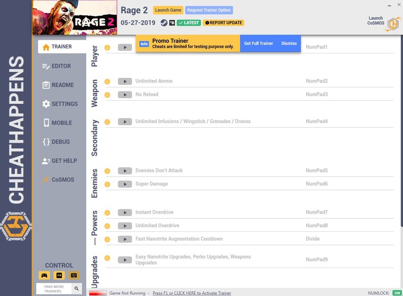Click info dot for Instant Overdrive
The width and height of the screenshot is (403, 296).
107,213
